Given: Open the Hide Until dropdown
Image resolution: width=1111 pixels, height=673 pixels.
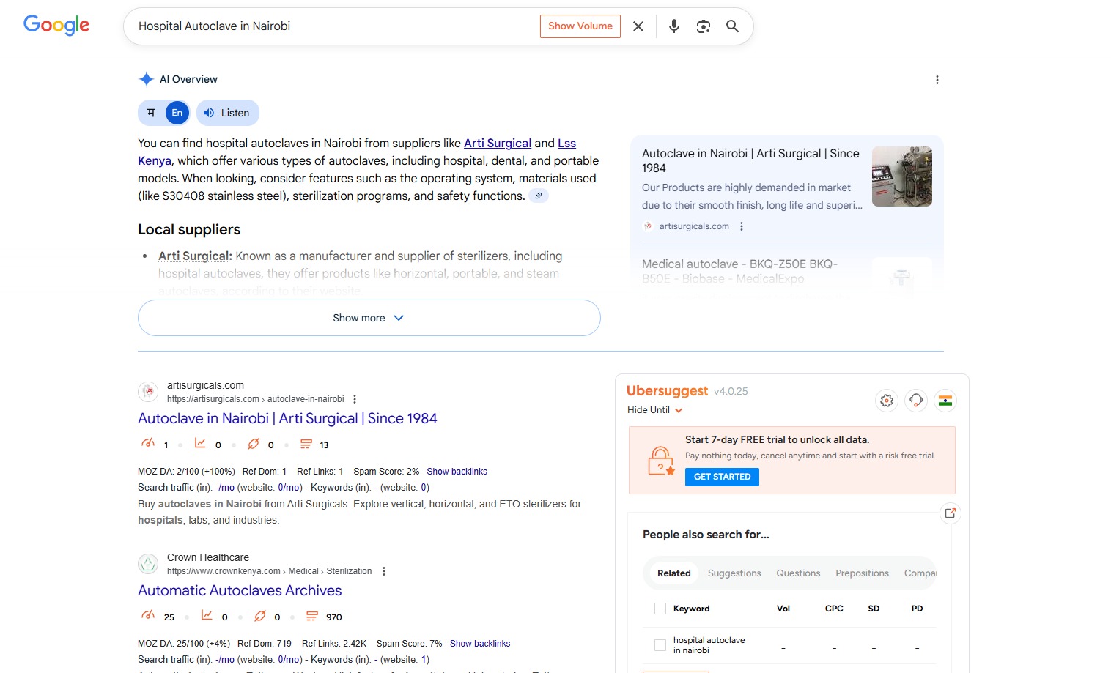Looking at the screenshot, I should [x=655, y=410].
